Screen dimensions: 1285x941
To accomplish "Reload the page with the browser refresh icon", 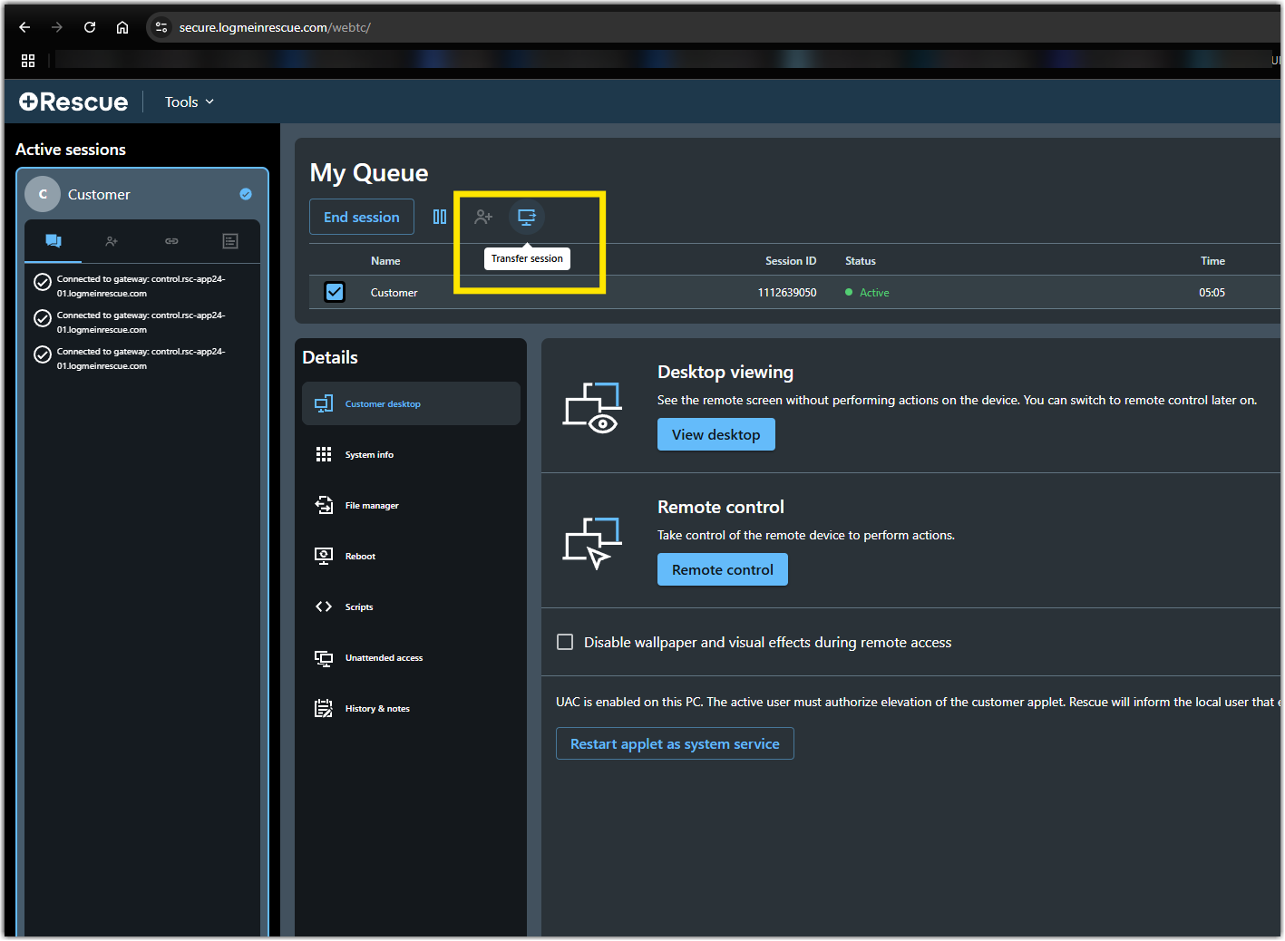I will click(90, 27).
